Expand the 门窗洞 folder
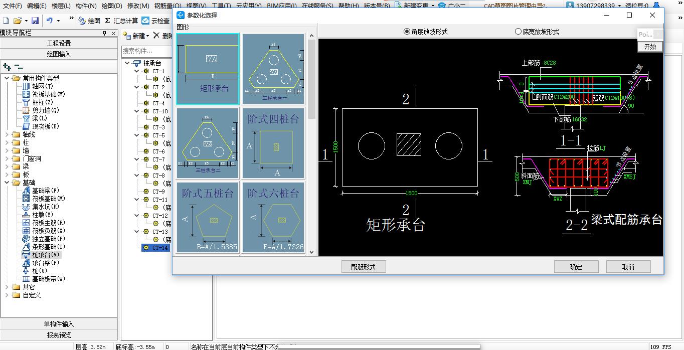This screenshot has width=684, height=350. (7, 158)
